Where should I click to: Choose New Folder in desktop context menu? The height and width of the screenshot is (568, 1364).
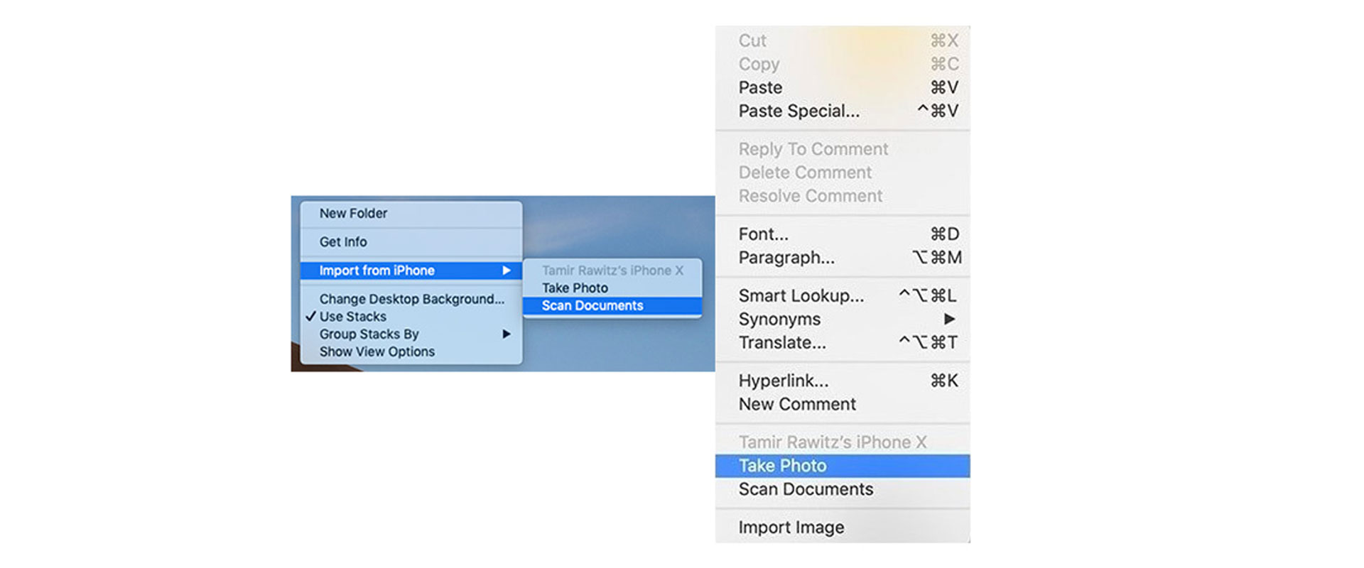[411, 213]
